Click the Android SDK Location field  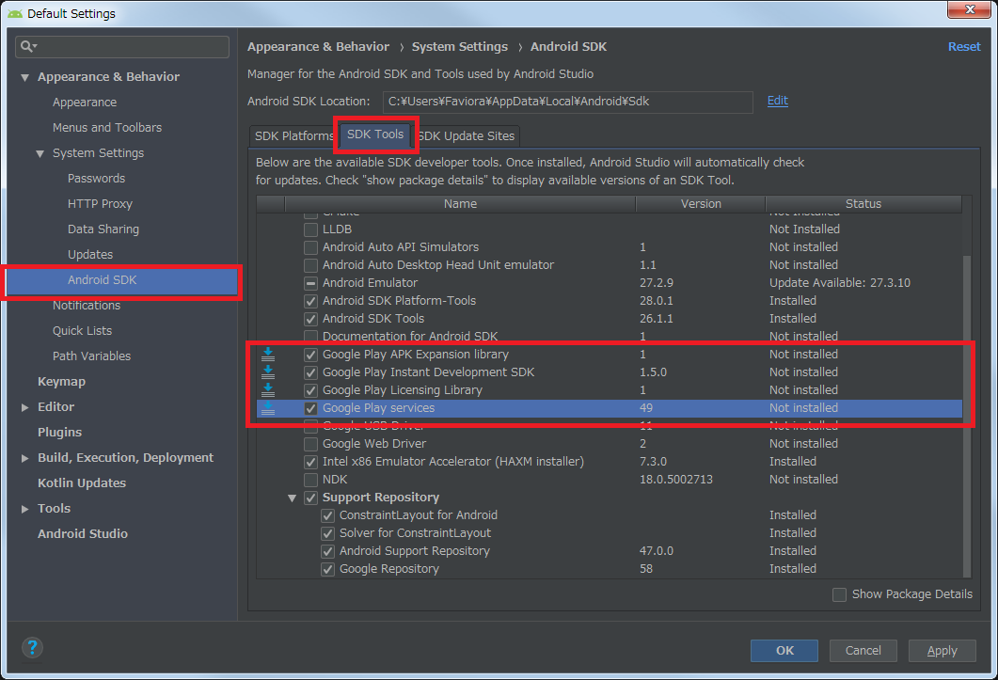568,102
